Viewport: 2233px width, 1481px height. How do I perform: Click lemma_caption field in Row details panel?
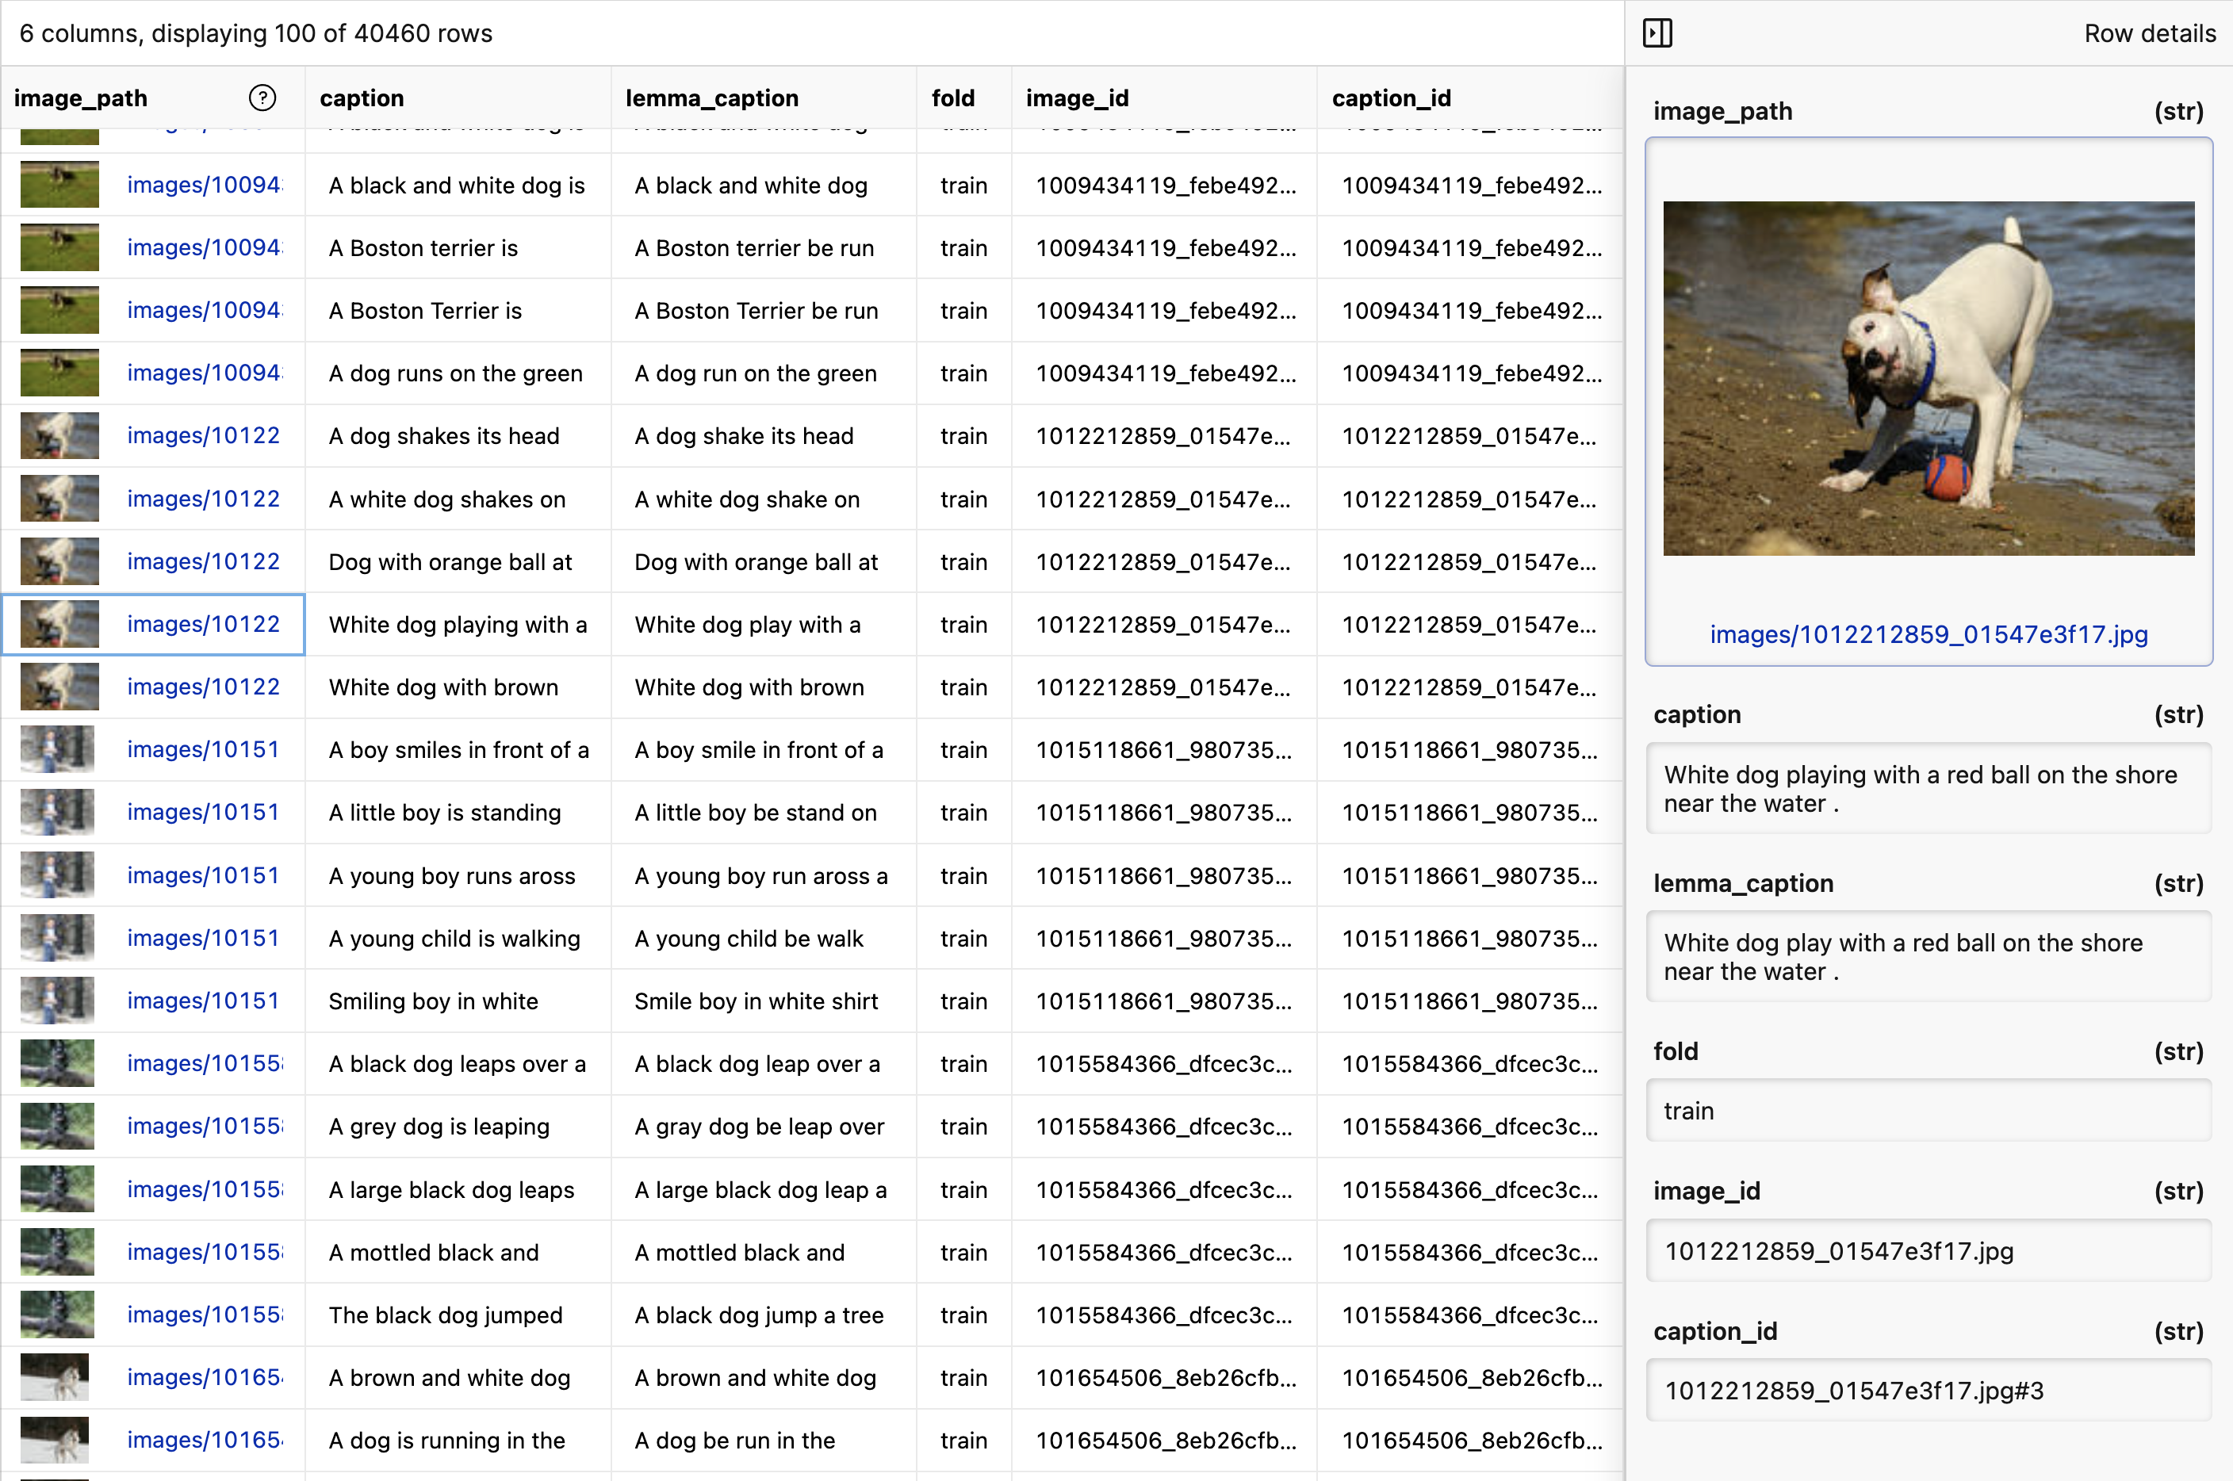click(x=1928, y=957)
